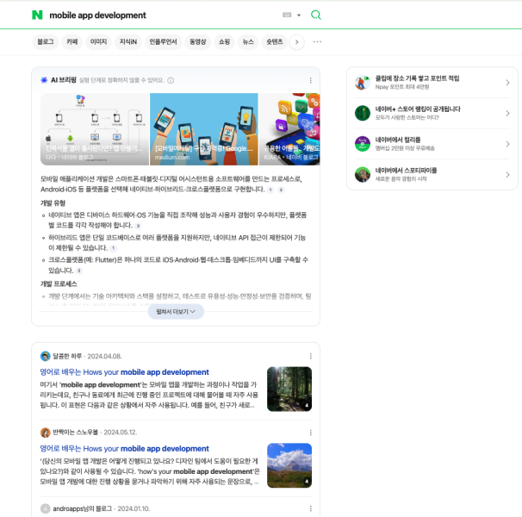Open the mountain landscape photo thumbnail

289,465
